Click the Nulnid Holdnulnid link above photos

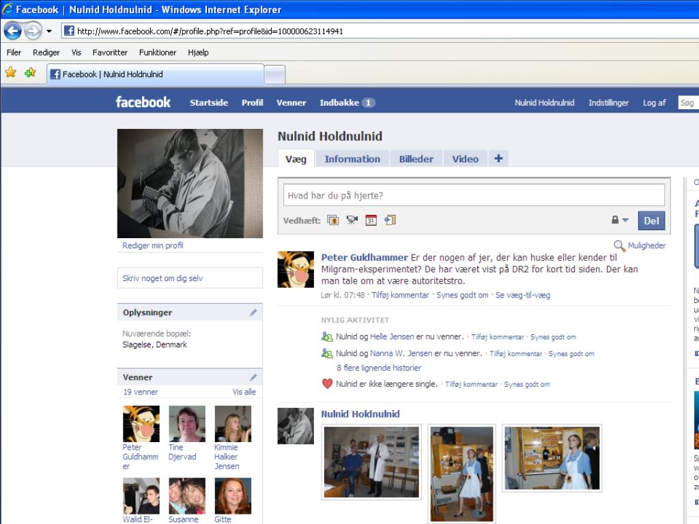360,414
